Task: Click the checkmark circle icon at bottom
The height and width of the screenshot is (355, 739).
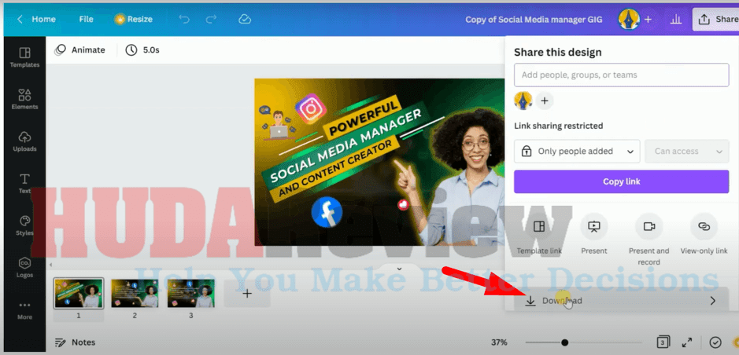Action: coord(715,342)
